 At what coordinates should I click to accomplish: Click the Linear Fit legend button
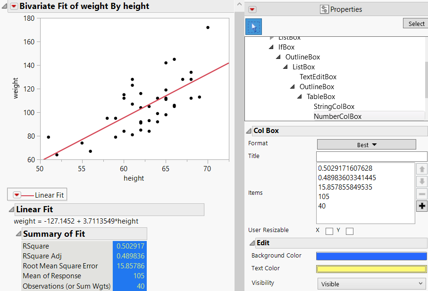[x=37, y=194]
